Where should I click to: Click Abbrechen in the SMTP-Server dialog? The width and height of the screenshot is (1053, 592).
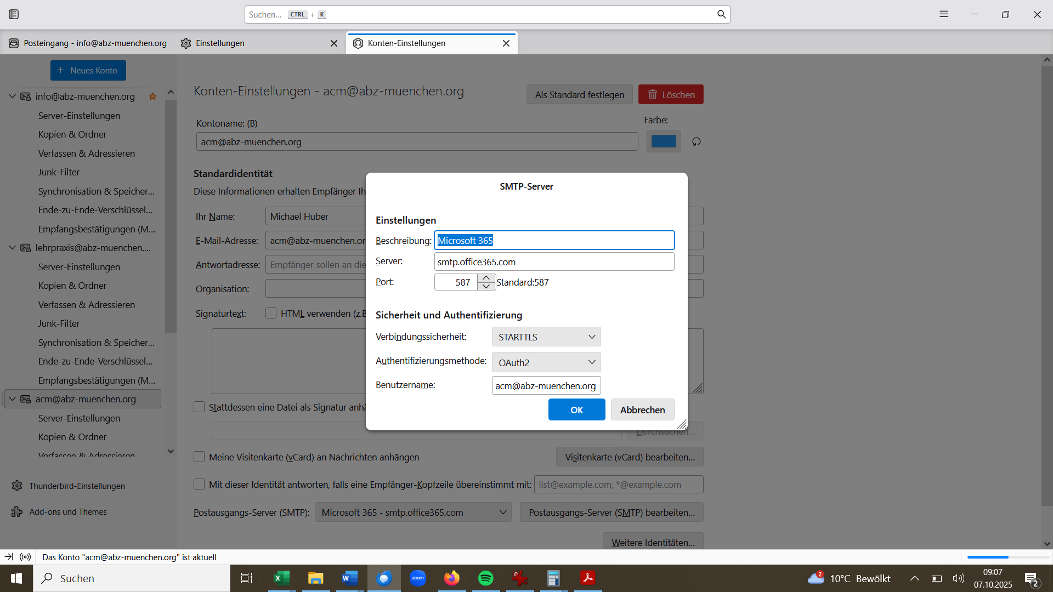642,409
